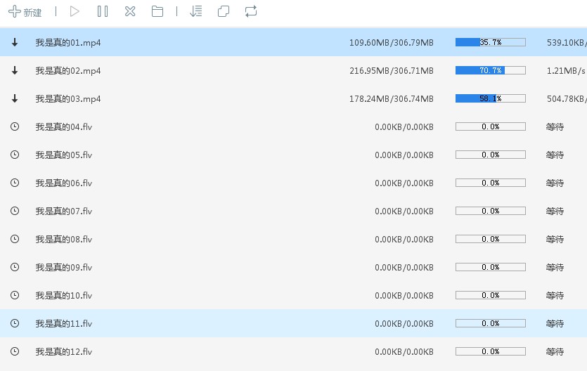Click downloading arrow icon for 我是真的03.mp4
The width and height of the screenshot is (587, 371).
pyautogui.click(x=15, y=98)
